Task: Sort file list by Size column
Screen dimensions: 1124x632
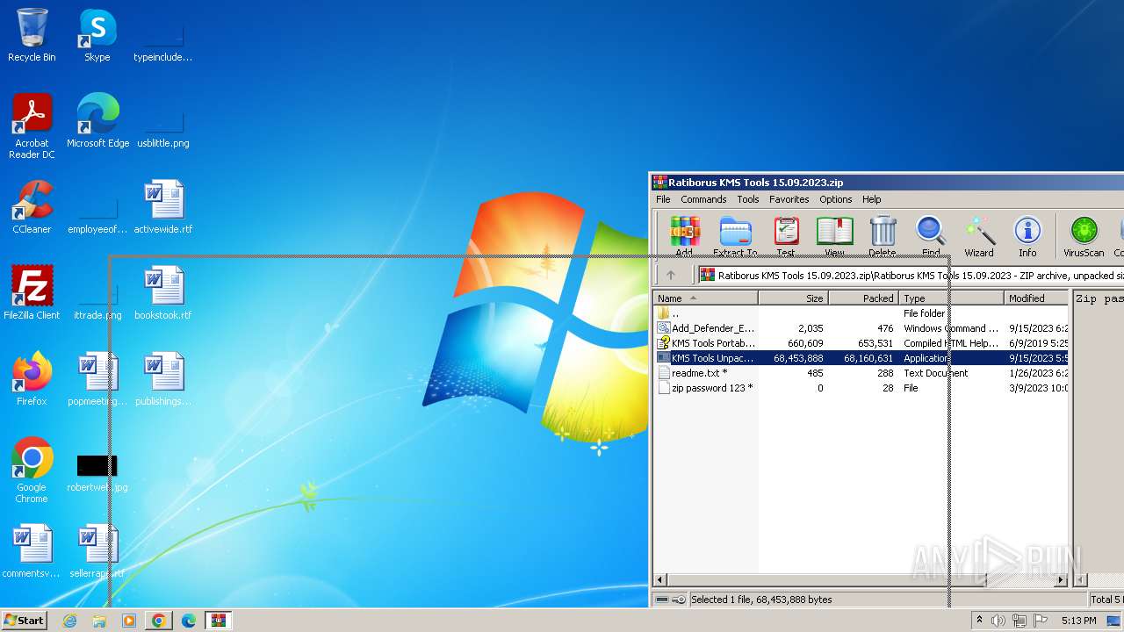Action: pyautogui.click(x=793, y=298)
